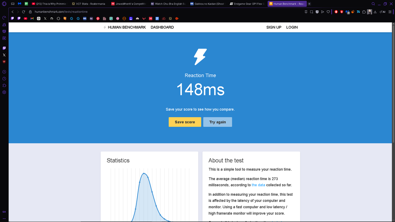Open the easy setup menu icon
This screenshot has width=395, height=222.
(x=389, y=12)
